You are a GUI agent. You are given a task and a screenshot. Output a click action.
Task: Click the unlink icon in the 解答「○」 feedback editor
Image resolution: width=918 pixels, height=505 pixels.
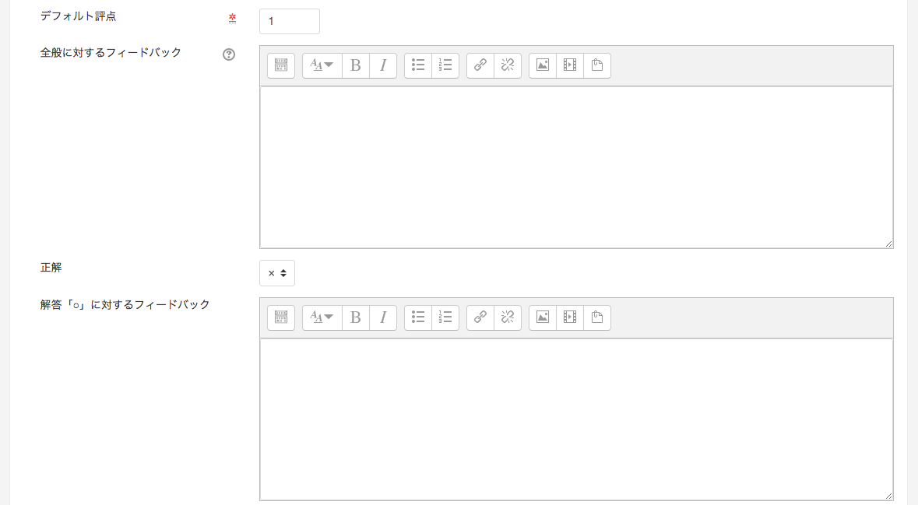click(508, 317)
